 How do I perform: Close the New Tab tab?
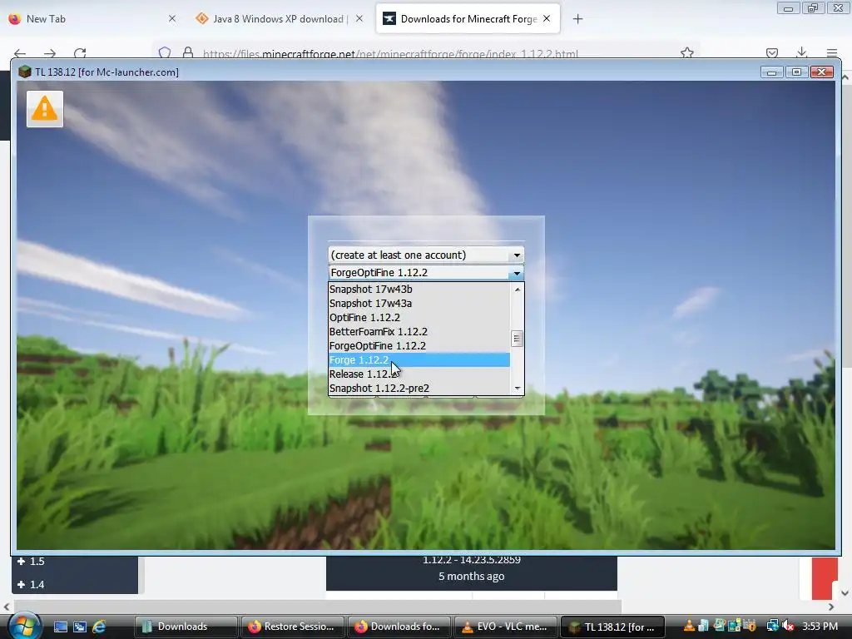[172, 18]
